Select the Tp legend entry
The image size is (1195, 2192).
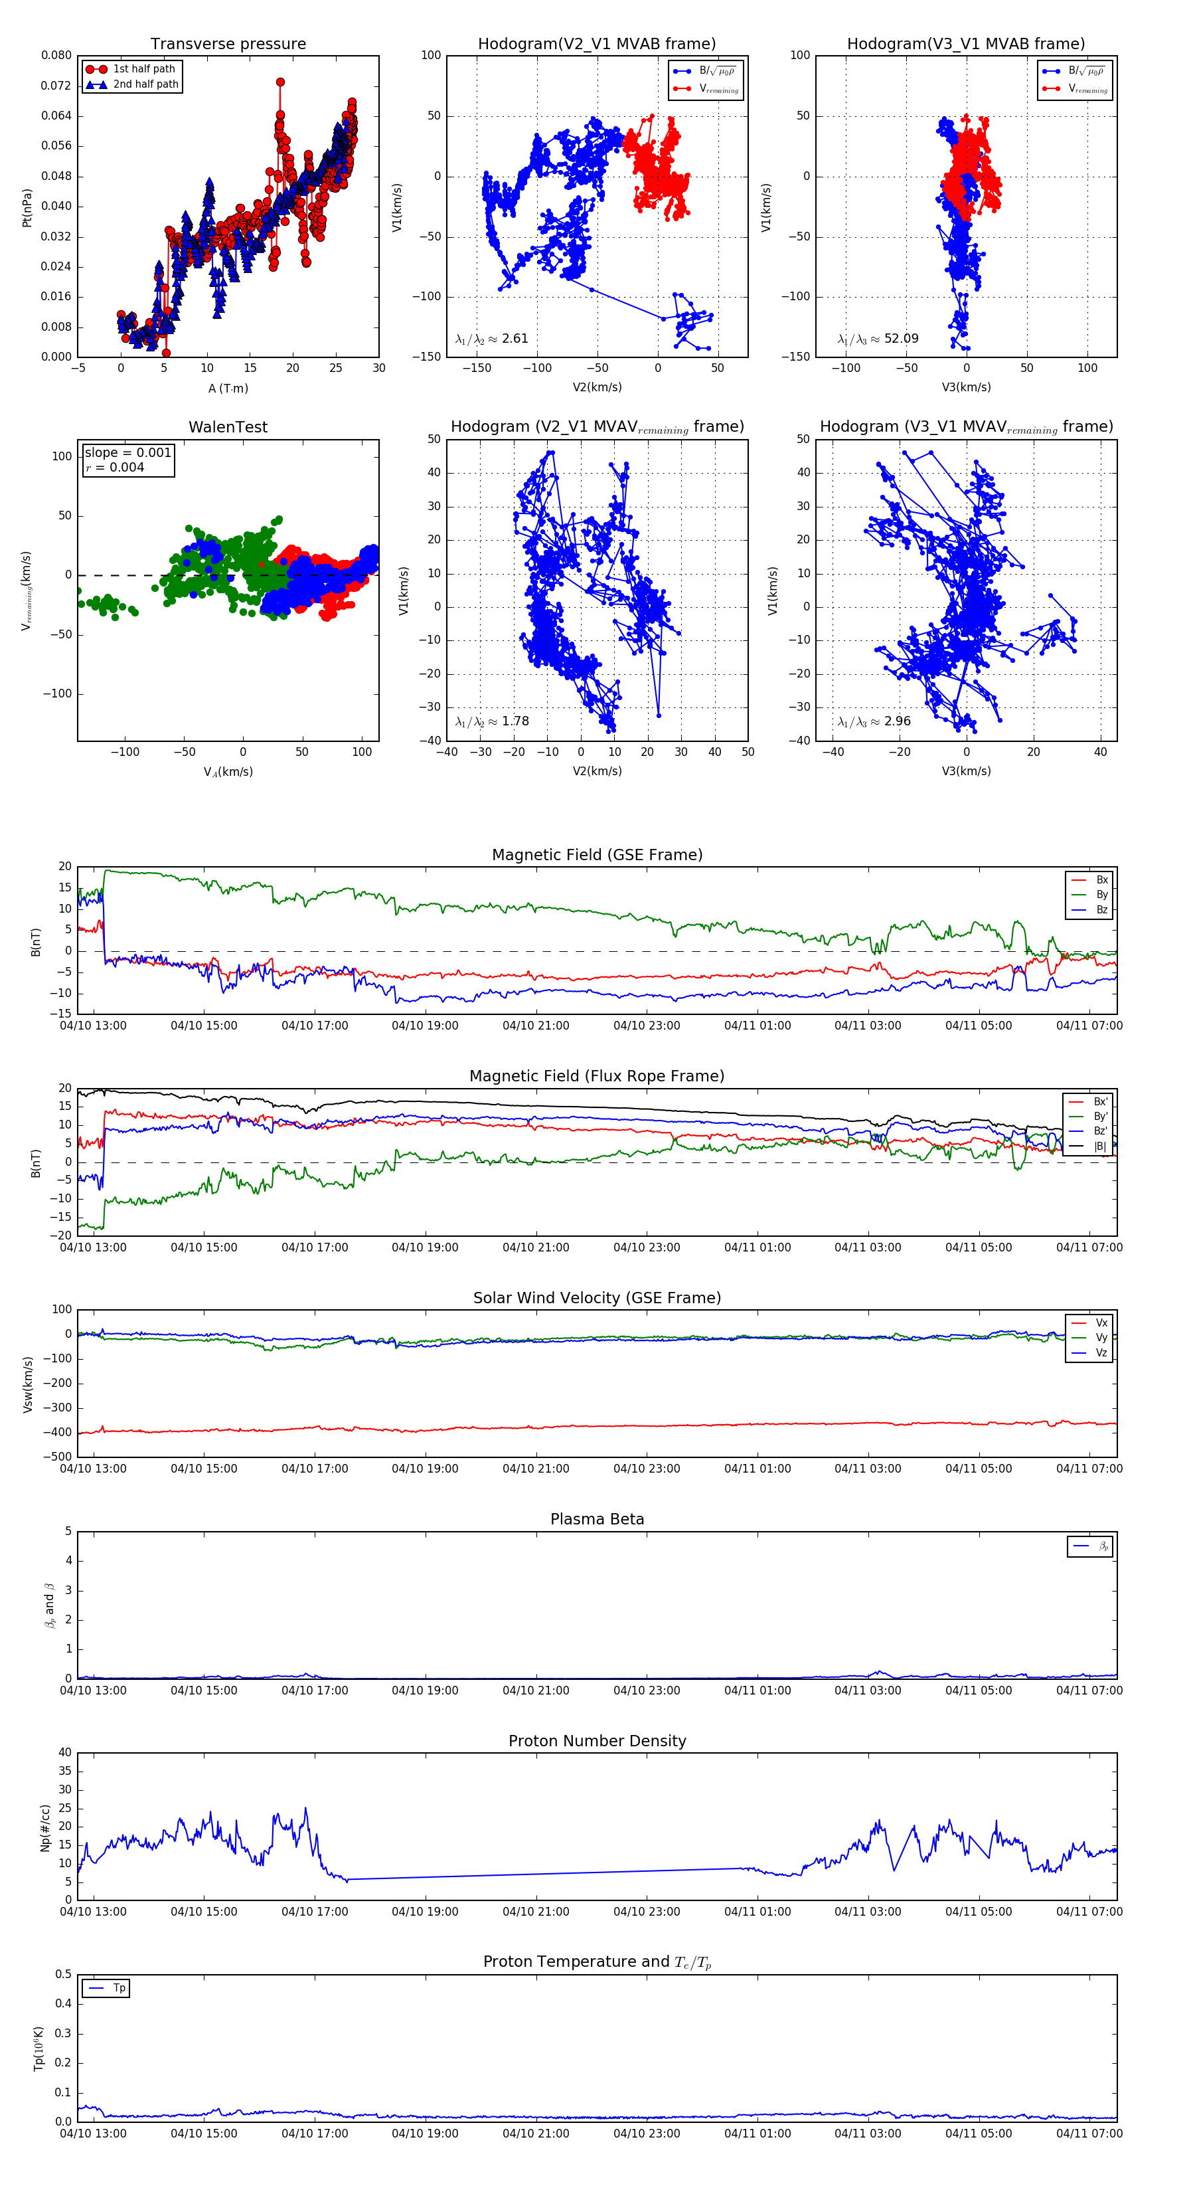(x=107, y=1988)
